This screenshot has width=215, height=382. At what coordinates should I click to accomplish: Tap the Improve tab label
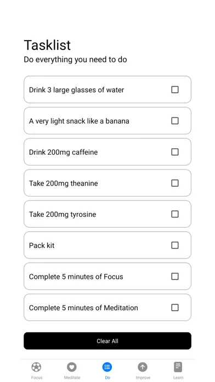click(x=143, y=378)
